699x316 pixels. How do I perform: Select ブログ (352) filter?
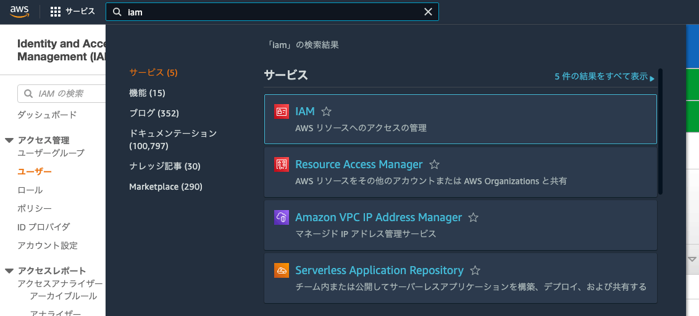[154, 113]
